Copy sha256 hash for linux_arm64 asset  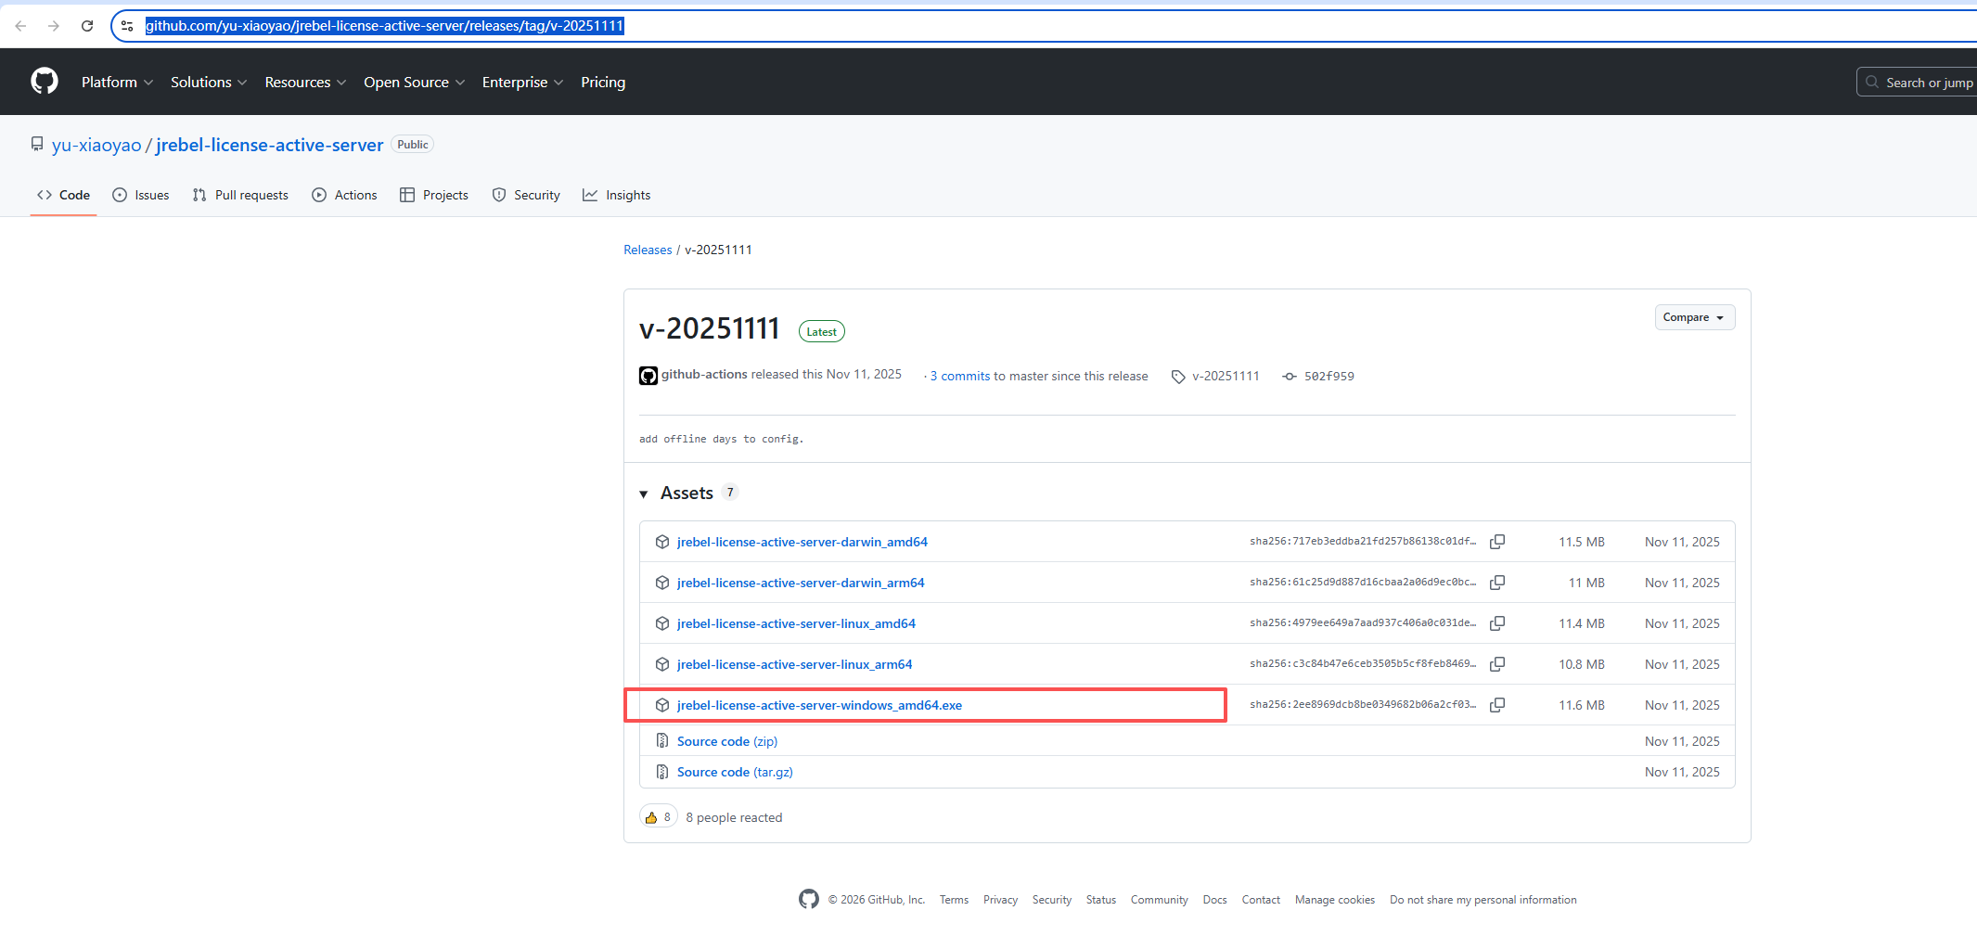(1497, 664)
